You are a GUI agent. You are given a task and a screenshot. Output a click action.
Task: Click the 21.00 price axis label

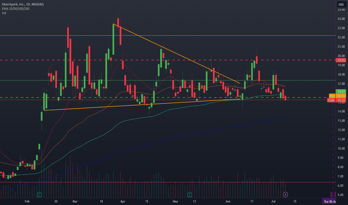pyautogui.click(x=341, y=47)
